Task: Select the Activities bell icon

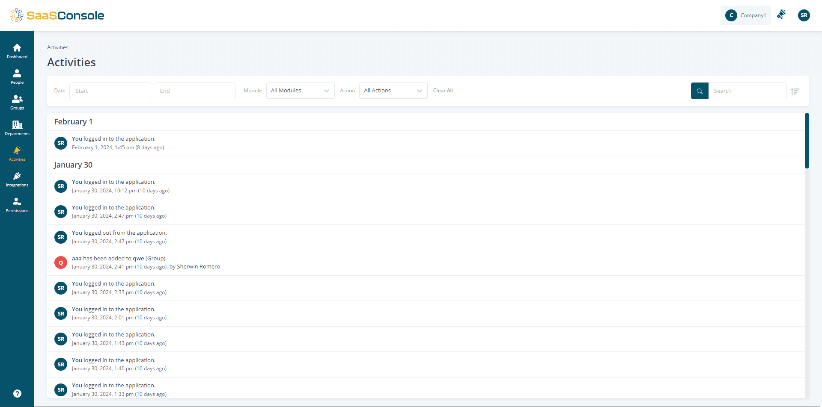Action: (x=17, y=151)
